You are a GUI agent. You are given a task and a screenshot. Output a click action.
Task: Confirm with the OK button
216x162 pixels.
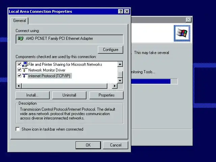pos(88,145)
